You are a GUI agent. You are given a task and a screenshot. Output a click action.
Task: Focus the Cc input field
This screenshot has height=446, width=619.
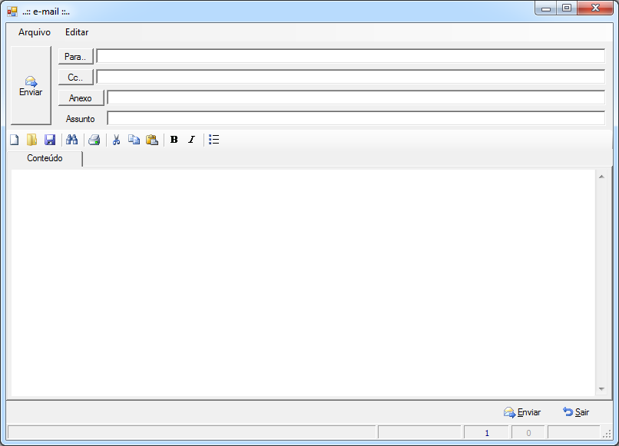click(350, 77)
